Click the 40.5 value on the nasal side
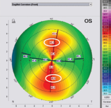 pos(25,56)
